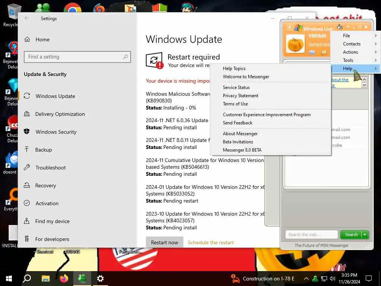
Task: Click the Troubleshoot wrench icon
Action: 27,167
